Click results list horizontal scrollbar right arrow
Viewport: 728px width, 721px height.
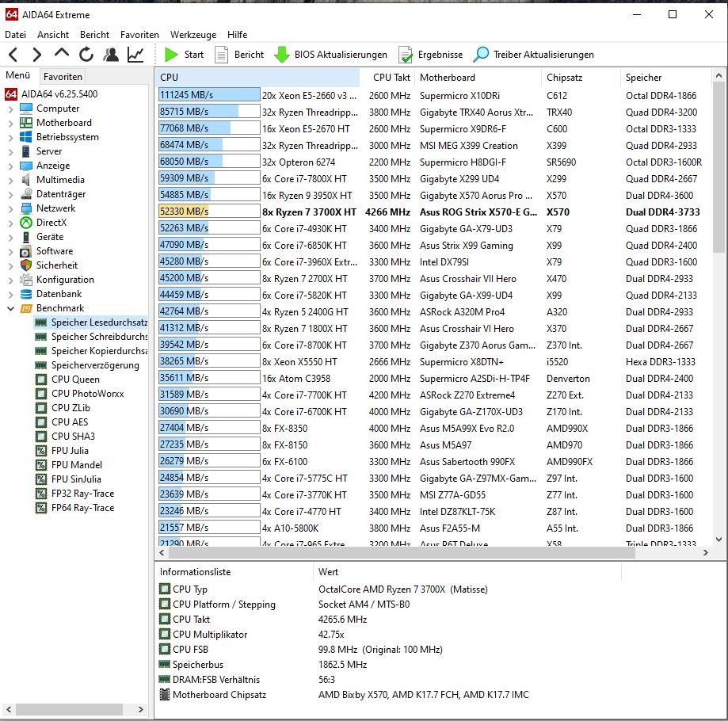[706, 552]
